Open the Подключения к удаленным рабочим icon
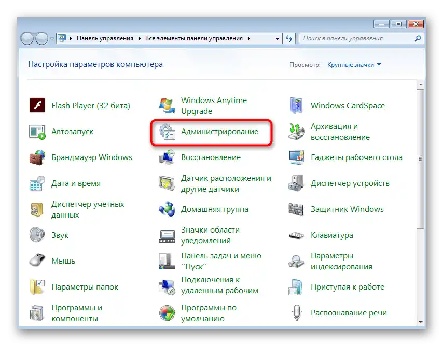 pos(167,287)
